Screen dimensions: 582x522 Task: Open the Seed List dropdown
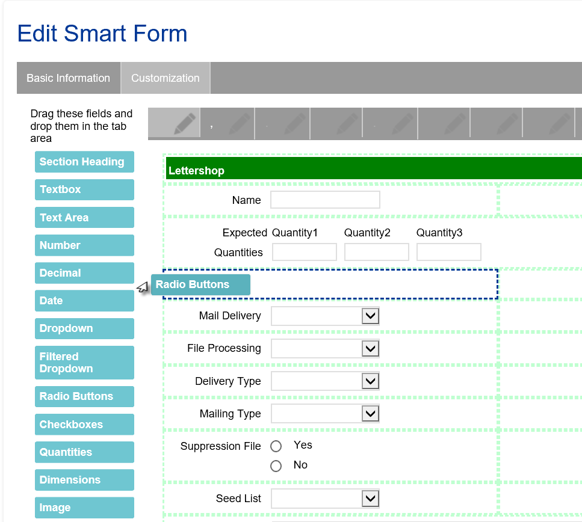coord(370,499)
